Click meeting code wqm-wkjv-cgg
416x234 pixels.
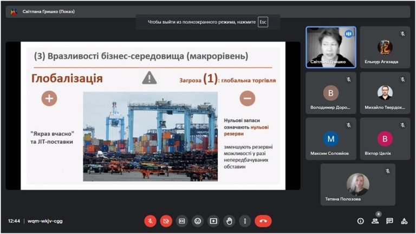[x=45, y=221]
